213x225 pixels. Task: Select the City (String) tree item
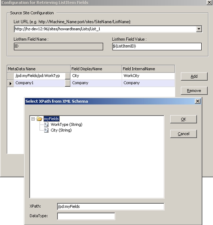61,130
